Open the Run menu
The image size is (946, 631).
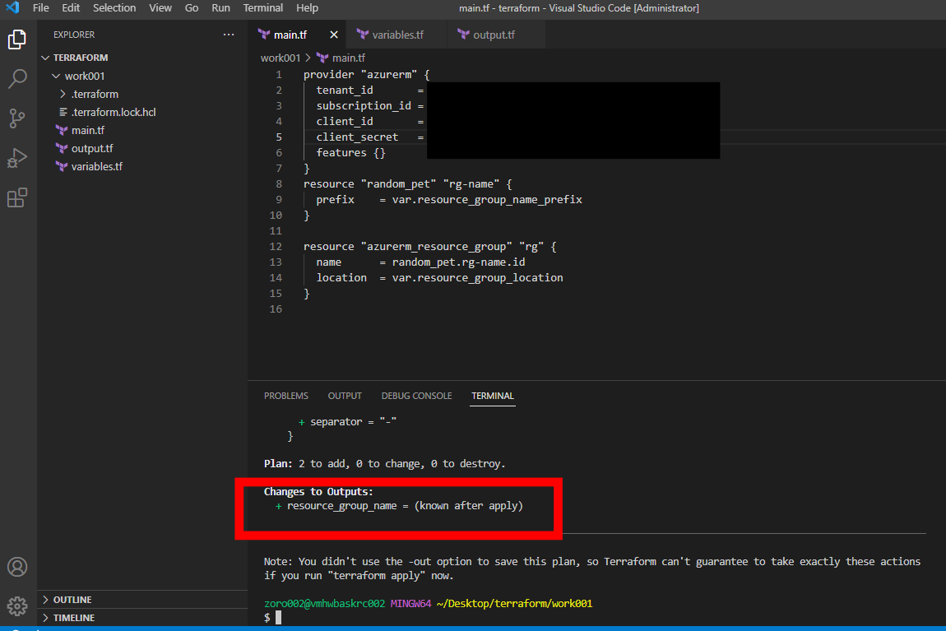[x=220, y=8]
